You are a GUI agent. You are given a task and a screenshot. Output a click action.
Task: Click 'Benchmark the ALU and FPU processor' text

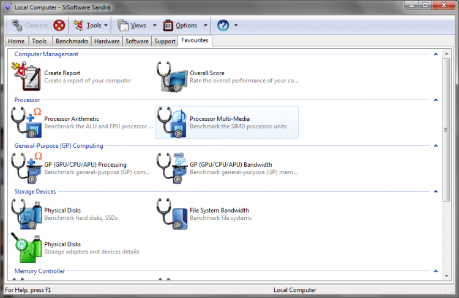(x=99, y=126)
